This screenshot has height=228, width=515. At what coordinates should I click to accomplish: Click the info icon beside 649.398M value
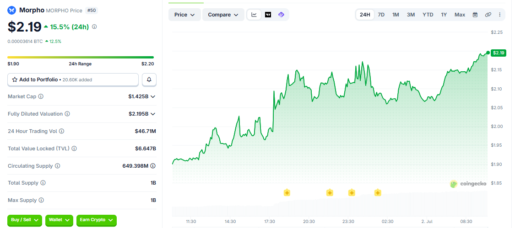153,166
